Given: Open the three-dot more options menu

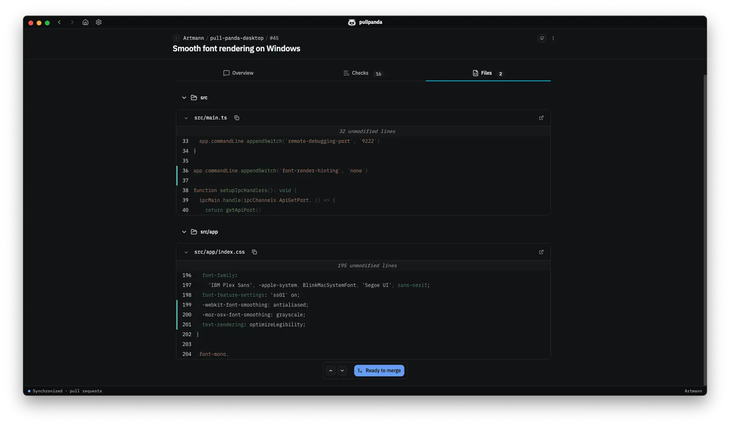Looking at the screenshot, I should click(x=553, y=38).
